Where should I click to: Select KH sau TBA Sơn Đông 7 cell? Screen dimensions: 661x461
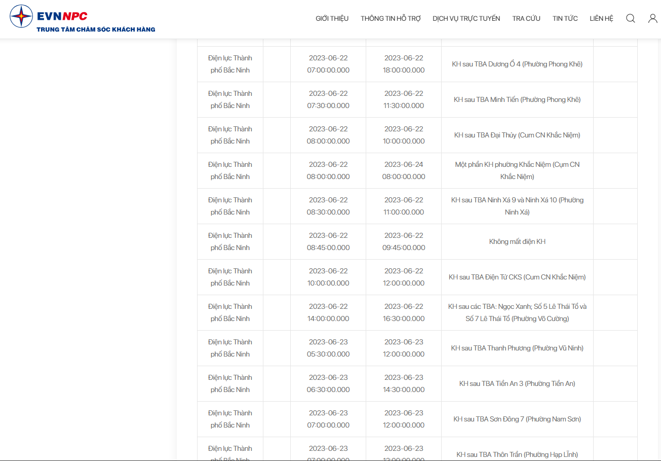517,419
